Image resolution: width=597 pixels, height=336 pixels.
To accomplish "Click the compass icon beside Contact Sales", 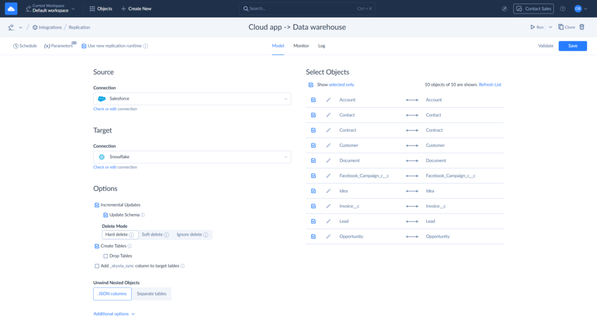I will pyautogui.click(x=504, y=8).
